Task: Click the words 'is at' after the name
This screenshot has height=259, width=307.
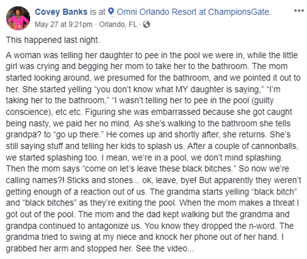Action: 98,12
